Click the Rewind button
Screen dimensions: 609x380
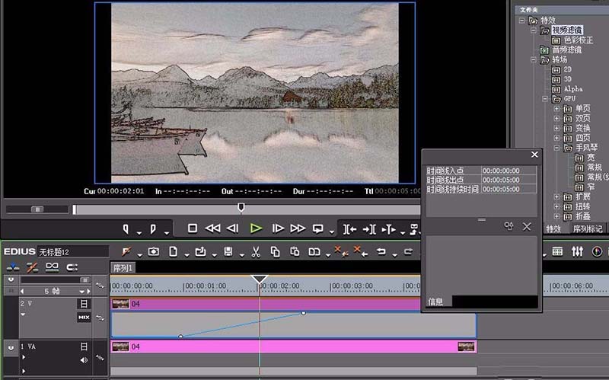click(x=212, y=228)
